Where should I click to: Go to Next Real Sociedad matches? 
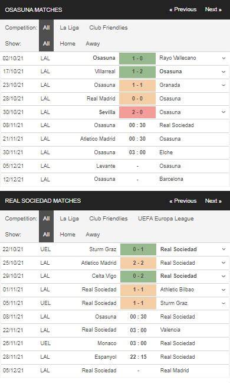(213, 201)
